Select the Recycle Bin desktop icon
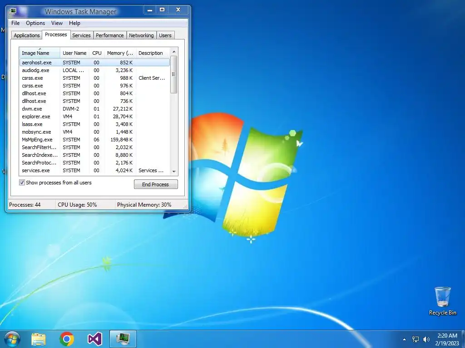The height and width of the screenshot is (348, 465). pyautogui.click(x=442, y=301)
